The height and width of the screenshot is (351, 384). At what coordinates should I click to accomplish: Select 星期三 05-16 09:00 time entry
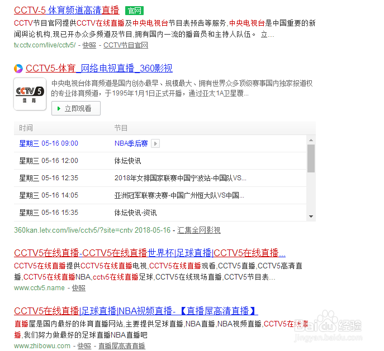(49, 143)
